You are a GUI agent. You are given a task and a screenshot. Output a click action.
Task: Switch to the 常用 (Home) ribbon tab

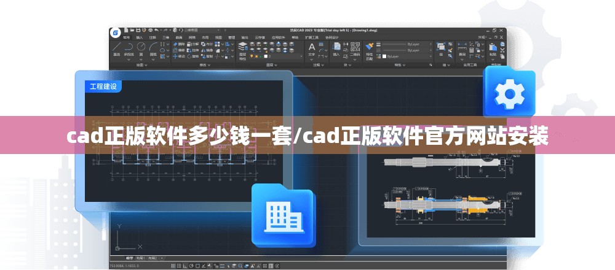tap(126, 37)
